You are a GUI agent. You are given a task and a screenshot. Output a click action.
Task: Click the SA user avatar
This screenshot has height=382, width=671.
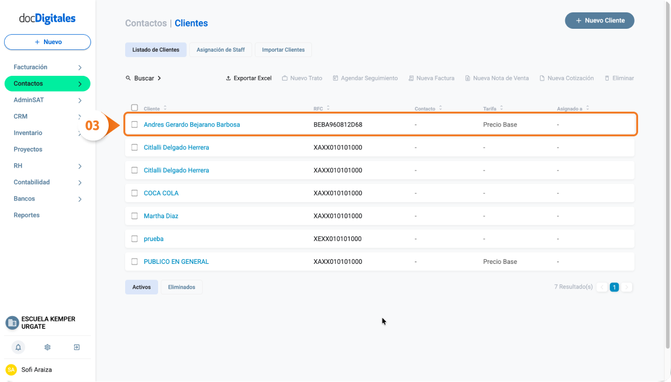click(x=11, y=370)
